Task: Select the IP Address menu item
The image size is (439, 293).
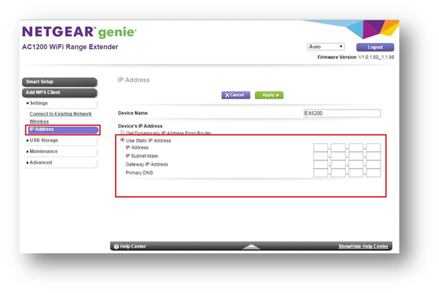Action: coord(63,129)
